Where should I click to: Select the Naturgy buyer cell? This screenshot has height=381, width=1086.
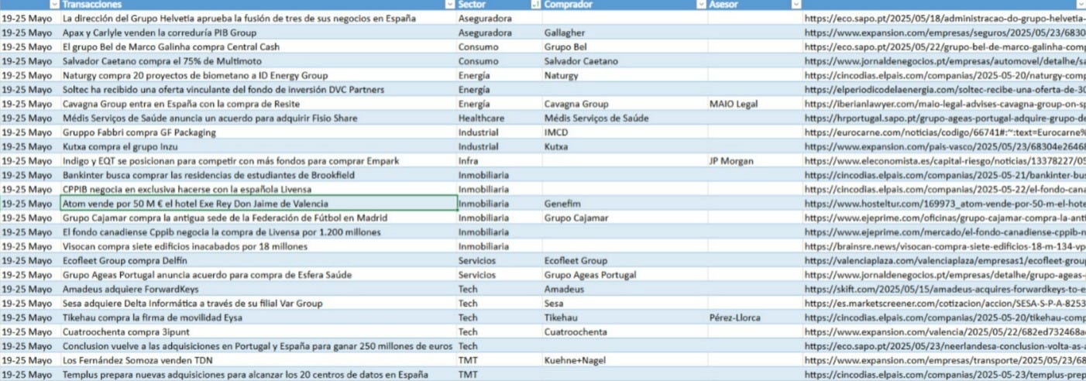[625, 75]
